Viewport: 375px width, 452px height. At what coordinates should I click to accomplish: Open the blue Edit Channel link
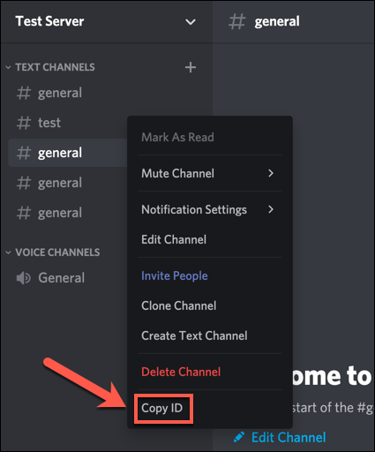[289, 437]
